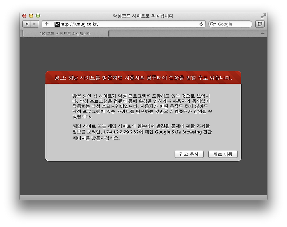287x227 pixels.
Task: Add bookmark with the plus button
Action: pos(47,24)
